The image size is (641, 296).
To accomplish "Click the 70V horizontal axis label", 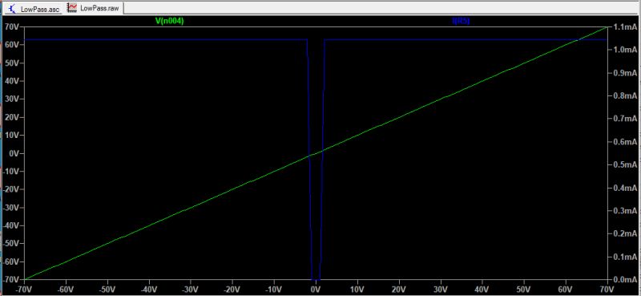I will tap(607, 289).
